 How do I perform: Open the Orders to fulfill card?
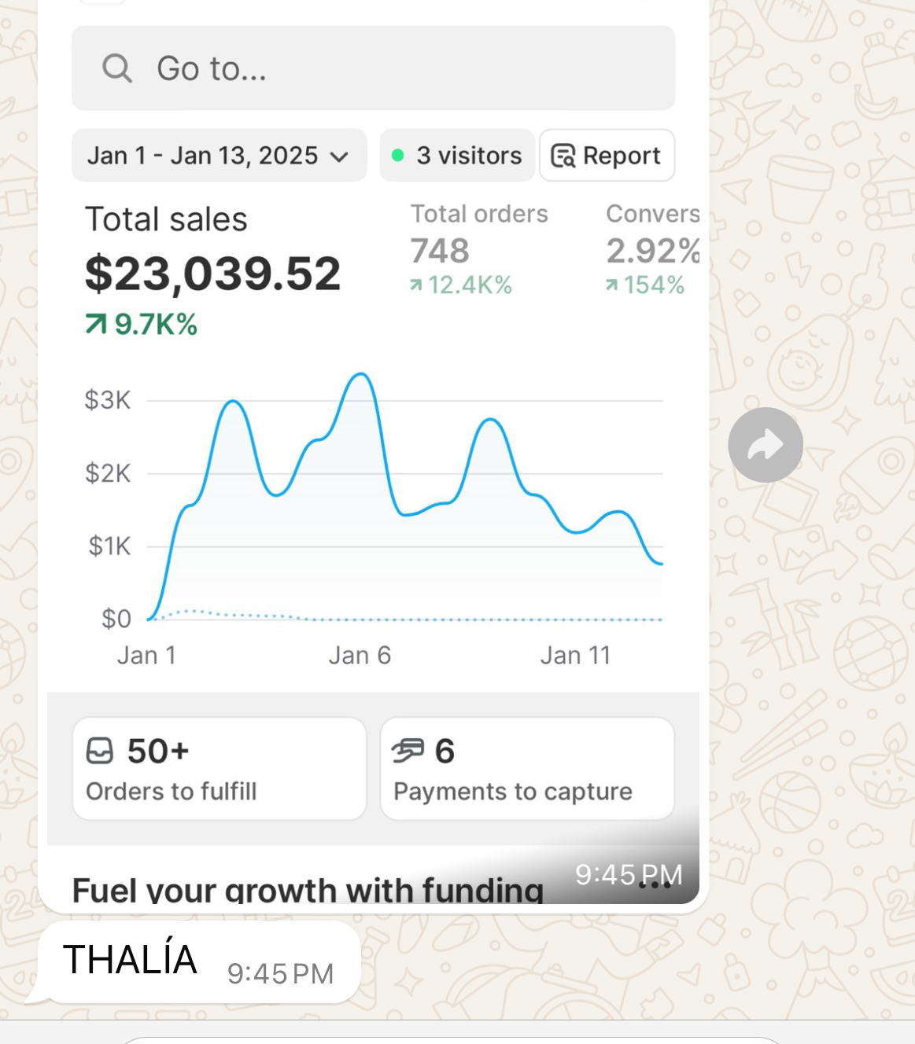click(x=219, y=769)
